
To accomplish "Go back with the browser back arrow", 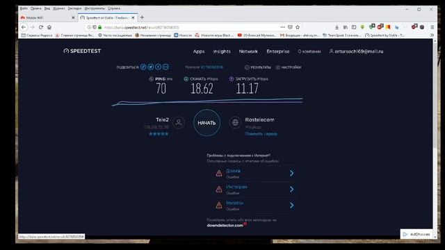I will [24, 27].
